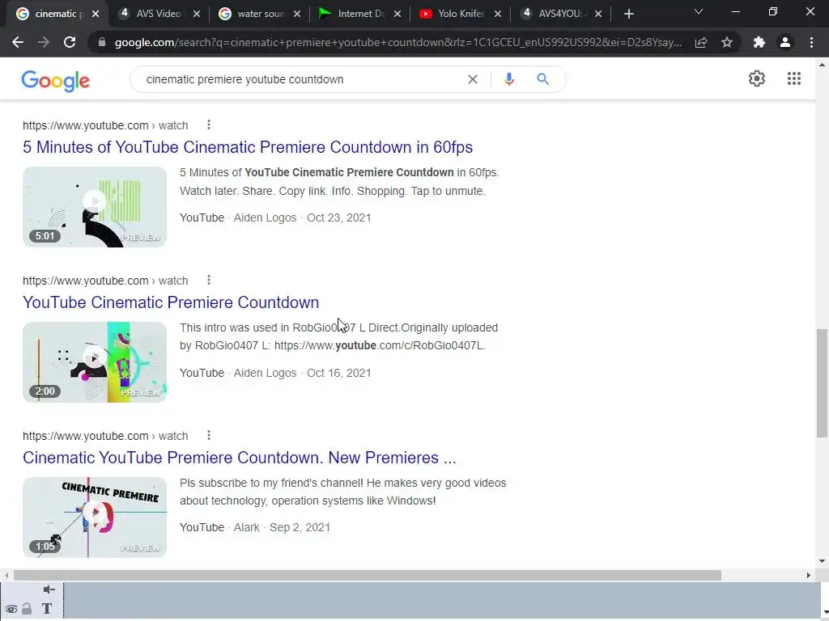Close the Yolo Knifer tab
Screen dimensions: 829x621
click(x=498, y=15)
